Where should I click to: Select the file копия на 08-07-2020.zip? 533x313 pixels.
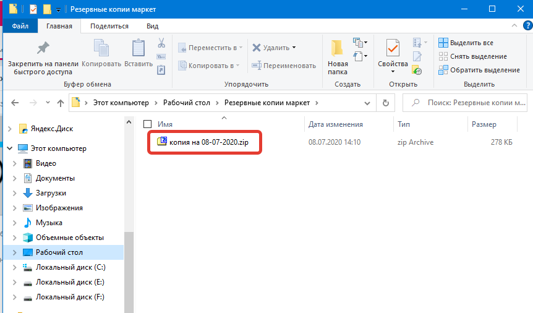pyautogui.click(x=203, y=142)
